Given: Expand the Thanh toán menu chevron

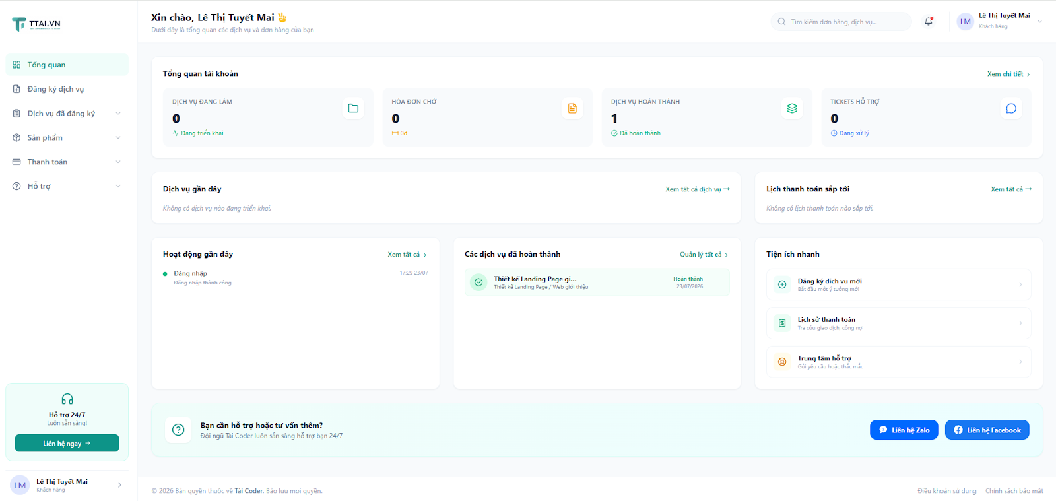Looking at the screenshot, I should [x=118, y=162].
